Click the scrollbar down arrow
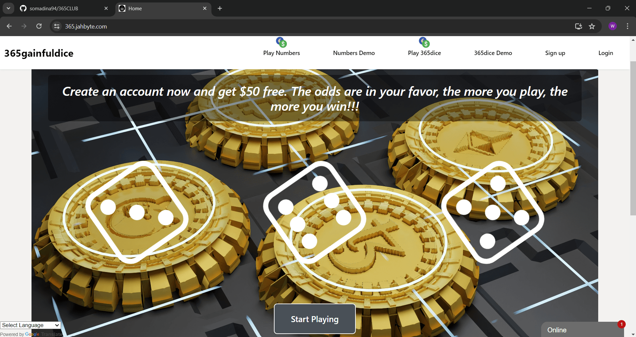The height and width of the screenshot is (337, 636). coord(633,334)
